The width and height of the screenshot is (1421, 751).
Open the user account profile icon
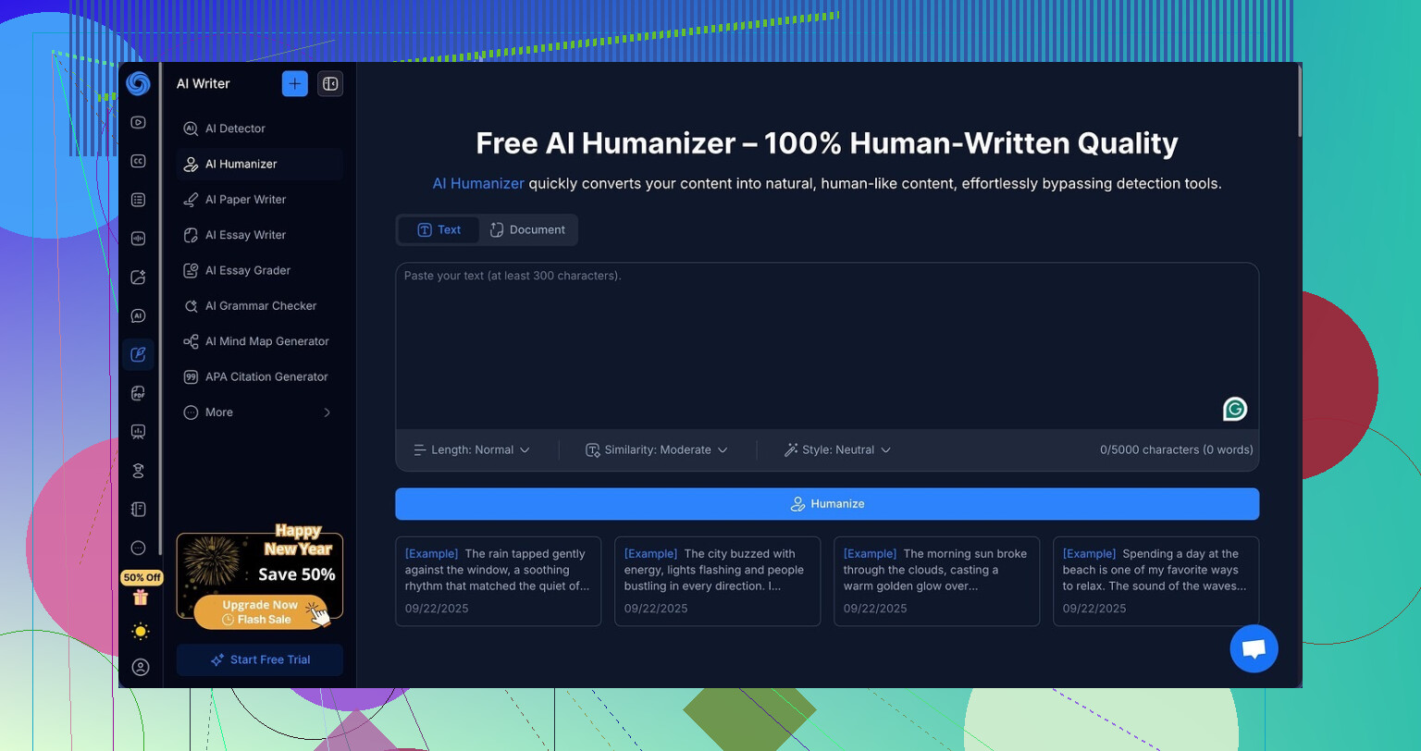[140, 667]
